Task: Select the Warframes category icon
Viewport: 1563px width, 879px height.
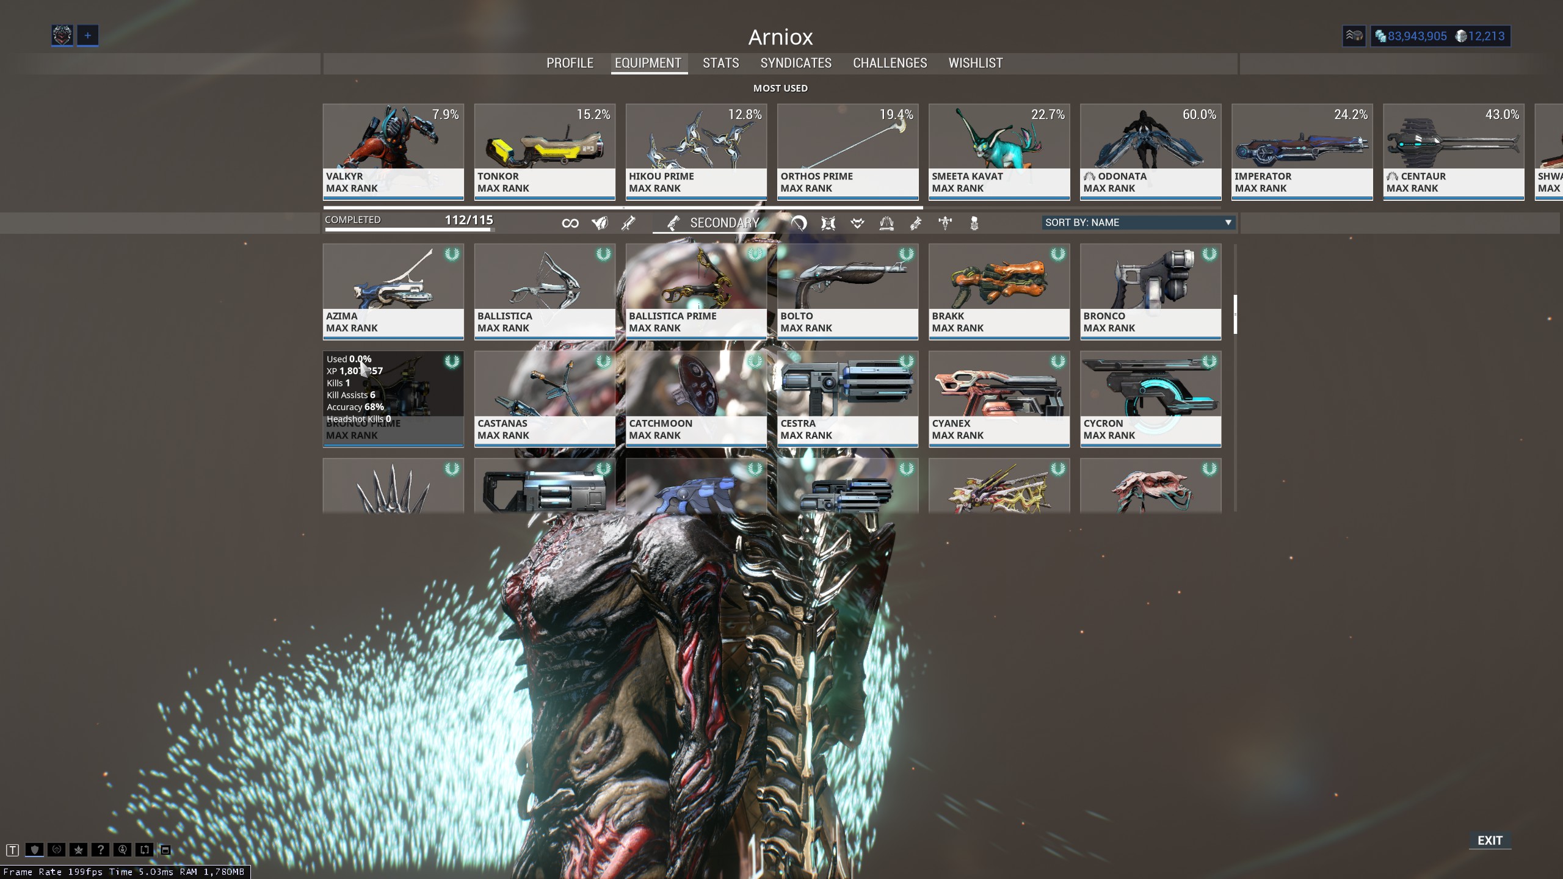Action: 598,223
